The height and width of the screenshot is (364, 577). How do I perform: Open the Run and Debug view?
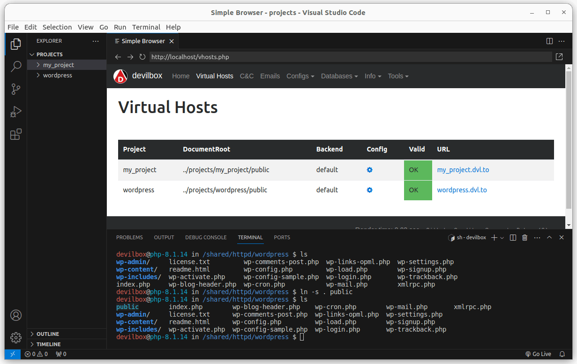point(16,112)
